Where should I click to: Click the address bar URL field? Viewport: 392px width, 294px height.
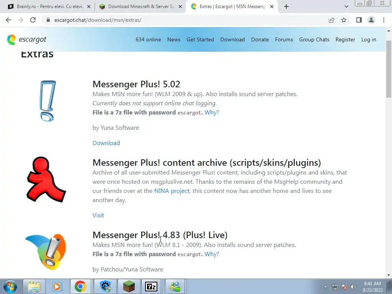(185, 20)
